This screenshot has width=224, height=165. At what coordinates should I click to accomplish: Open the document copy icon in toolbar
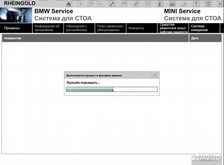[x=90, y=4]
